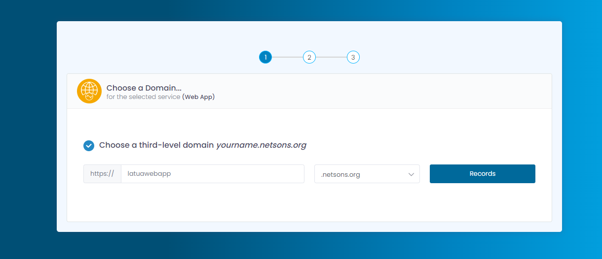Select step 3 circle in progress bar
Viewport: 602px width, 259px height.
point(353,58)
